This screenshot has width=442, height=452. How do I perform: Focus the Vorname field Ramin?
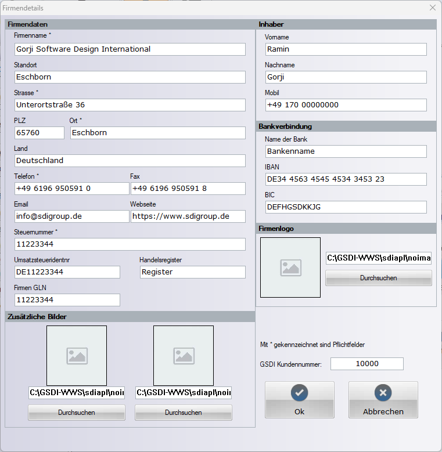(346, 49)
